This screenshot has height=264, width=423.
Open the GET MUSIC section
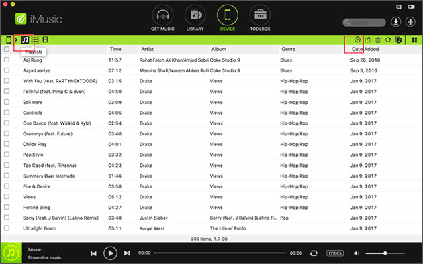pos(162,18)
